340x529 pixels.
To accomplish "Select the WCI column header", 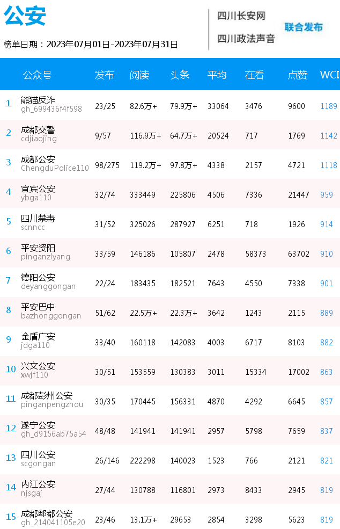I will [329, 75].
